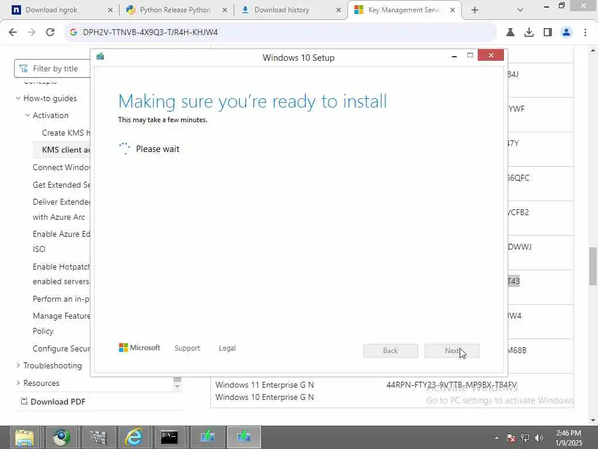This screenshot has height=449, width=598.
Task: Open Manage Feature Policy item
Action: pyautogui.click(x=61, y=323)
